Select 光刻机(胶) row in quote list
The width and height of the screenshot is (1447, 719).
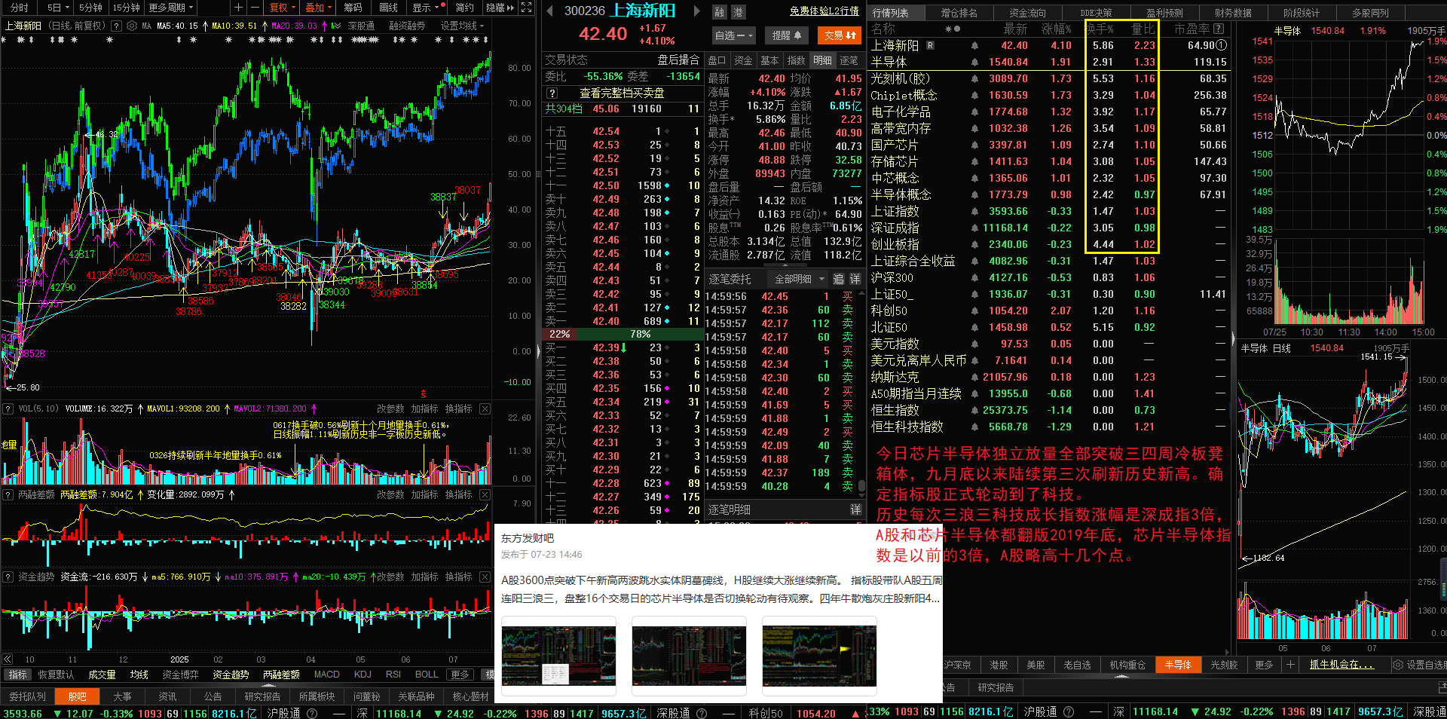click(1050, 78)
